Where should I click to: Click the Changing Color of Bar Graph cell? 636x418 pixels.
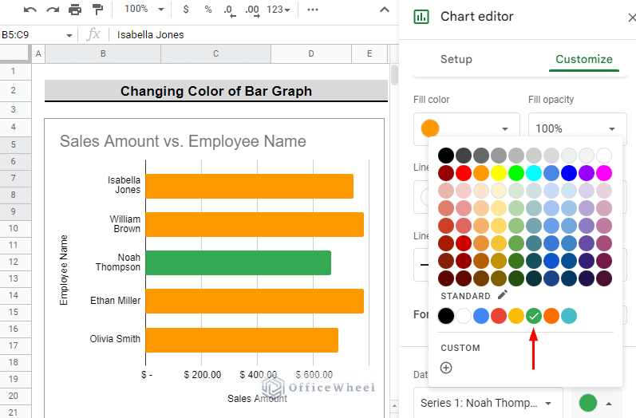[216, 91]
